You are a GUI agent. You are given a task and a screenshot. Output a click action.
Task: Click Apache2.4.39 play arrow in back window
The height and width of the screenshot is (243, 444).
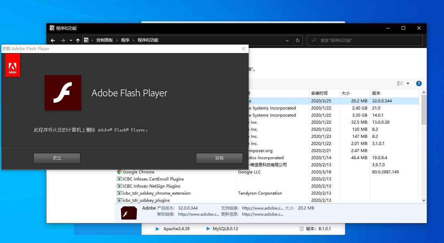pyautogui.click(x=157, y=229)
